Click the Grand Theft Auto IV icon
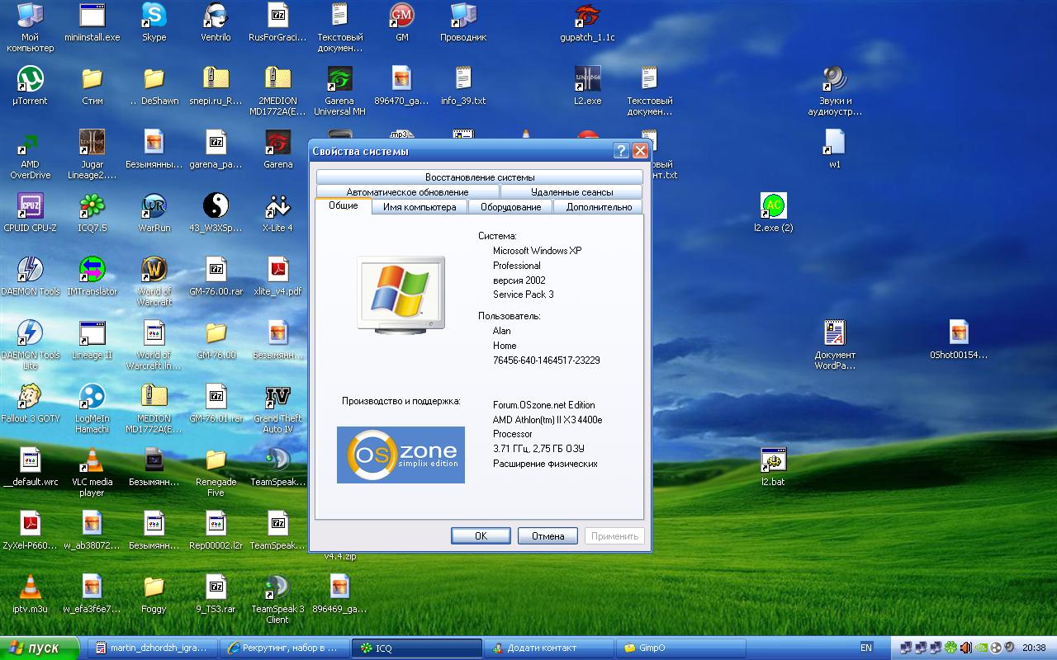The height and width of the screenshot is (660, 1057). coord(277,408)
